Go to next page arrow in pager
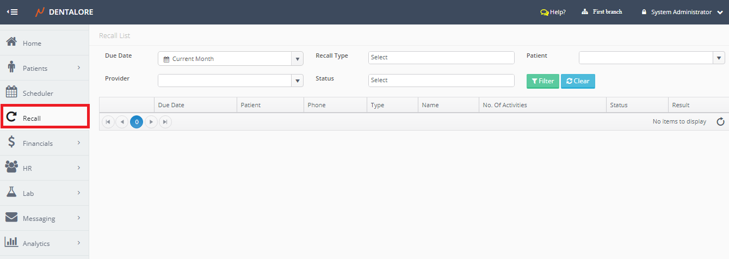 coord(151,122)
